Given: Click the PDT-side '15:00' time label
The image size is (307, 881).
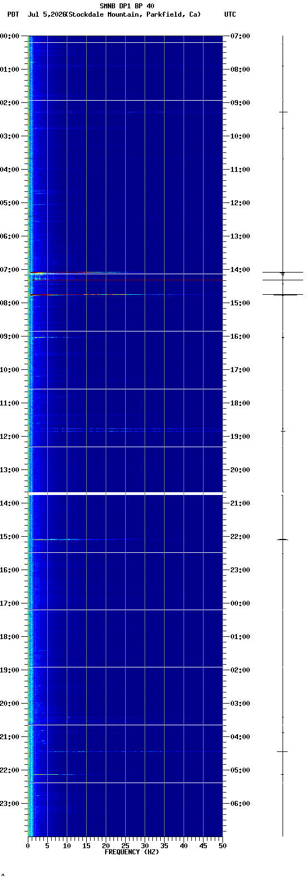Looking at the screenshot, I should 9,537.
